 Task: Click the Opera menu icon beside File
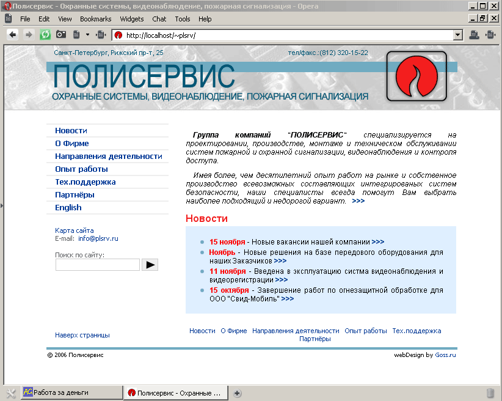coord(9,18)
